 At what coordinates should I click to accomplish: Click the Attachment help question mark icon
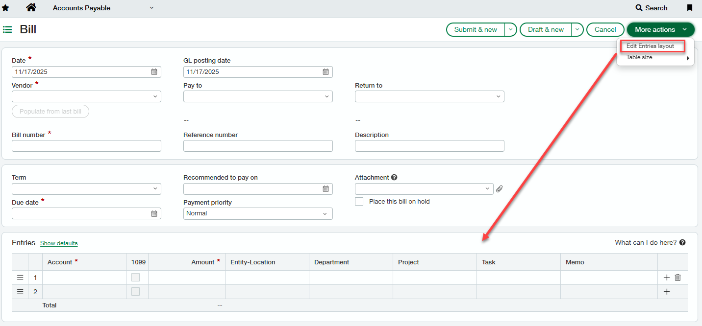click(394, 178)
